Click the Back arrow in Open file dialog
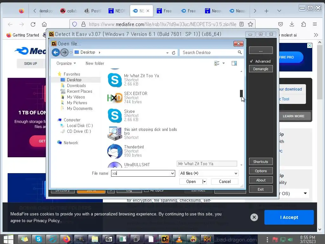 pyautogui.click(x=56, y=52)
